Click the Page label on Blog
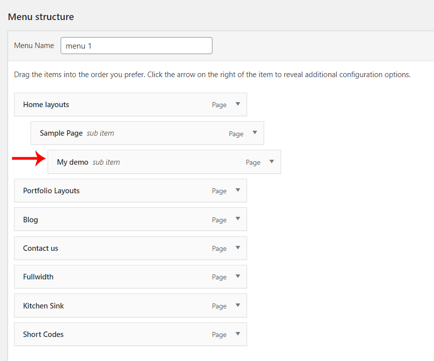This screenshot has height=361, width=434. tap(219, 220)
